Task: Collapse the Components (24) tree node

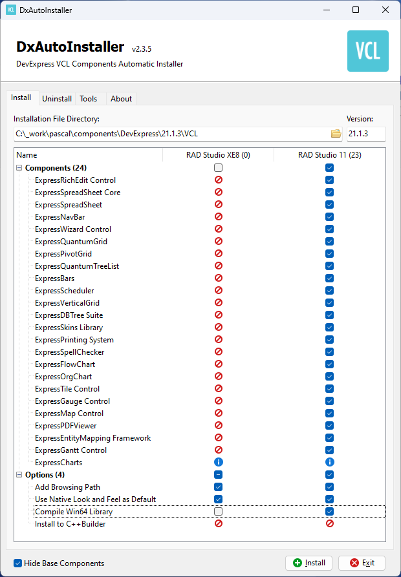Action: 19,168
